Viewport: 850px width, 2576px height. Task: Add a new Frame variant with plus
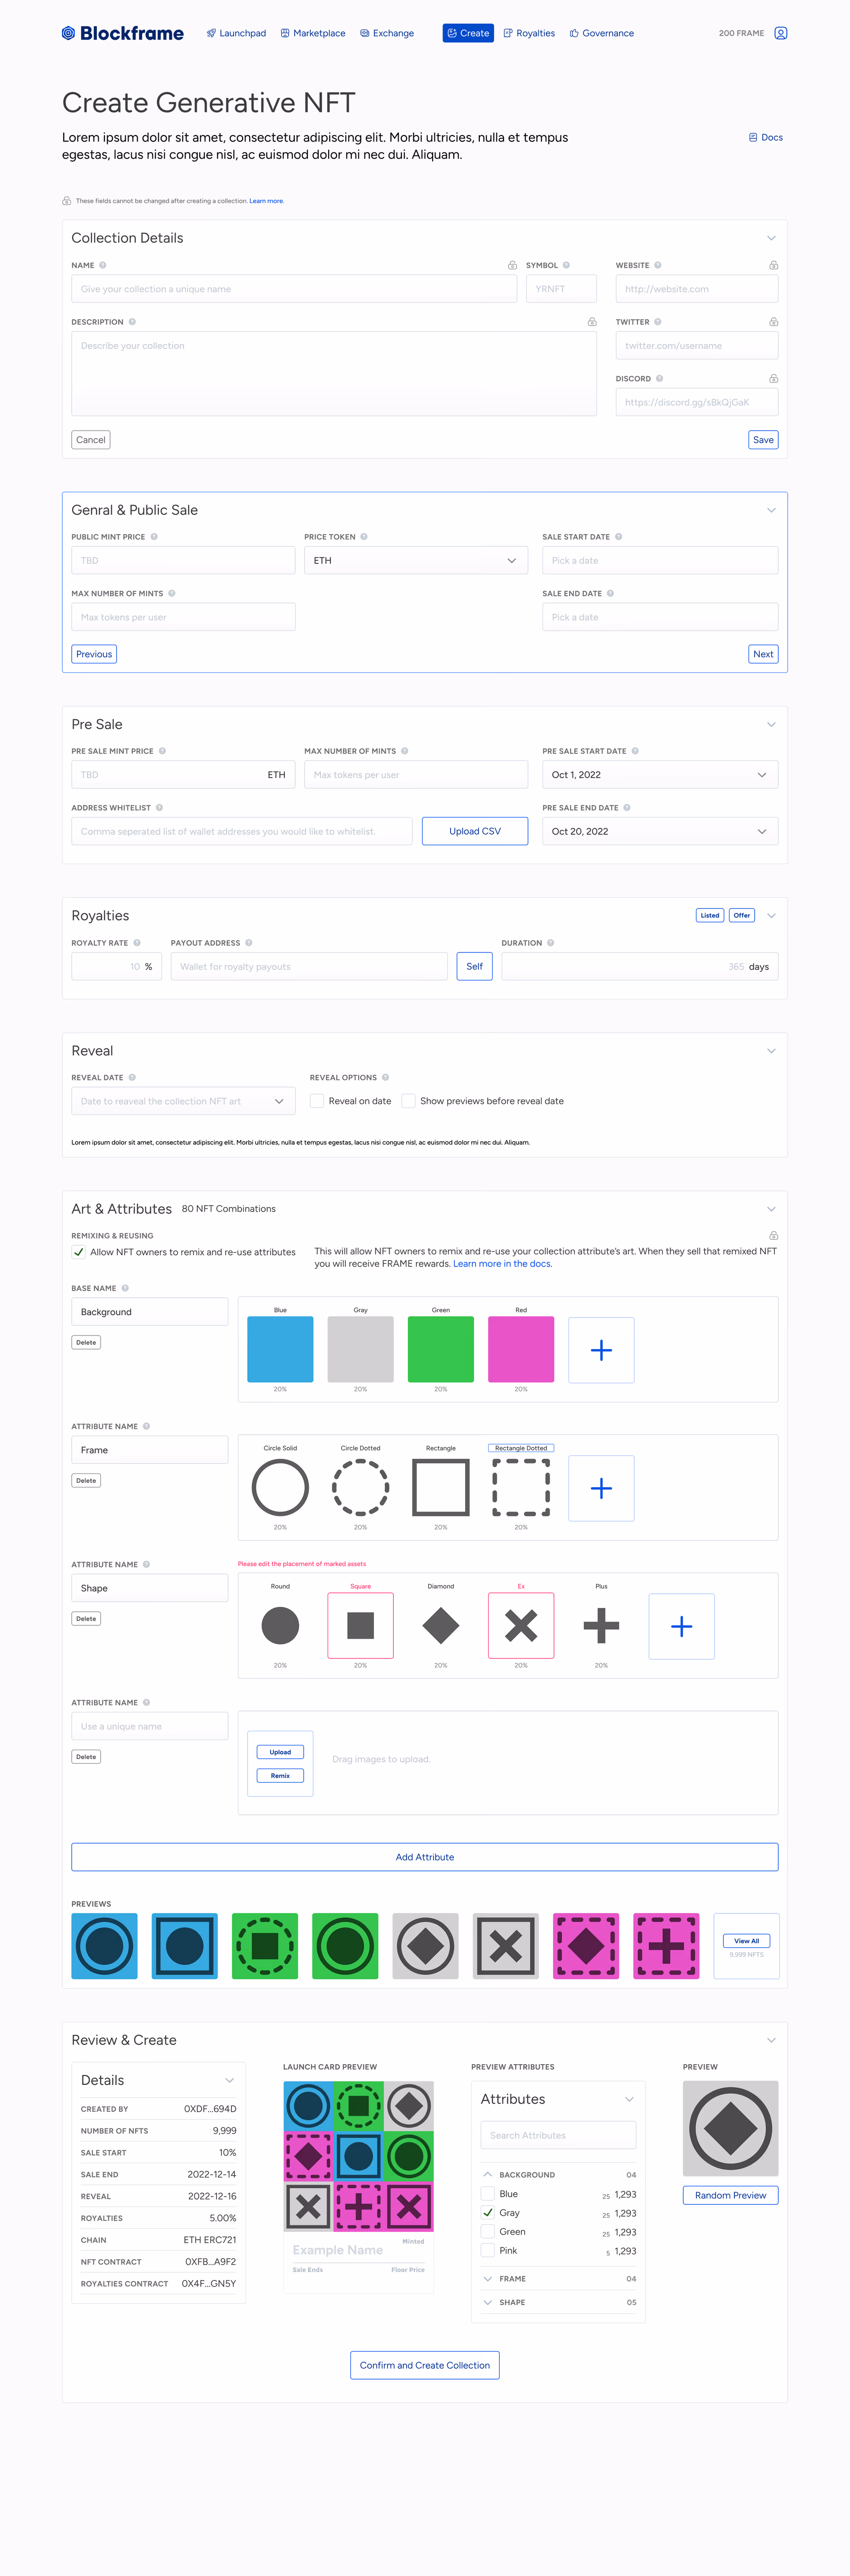(601, 1488)
